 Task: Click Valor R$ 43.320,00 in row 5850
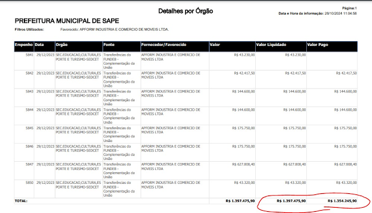coord(244,183)
